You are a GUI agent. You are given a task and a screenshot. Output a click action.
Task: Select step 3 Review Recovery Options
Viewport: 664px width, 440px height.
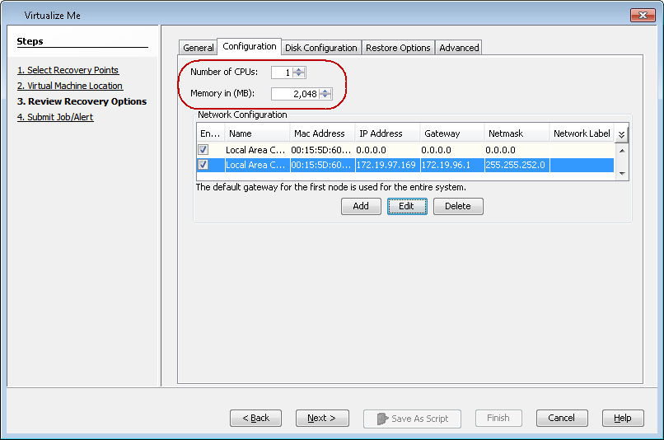82,101
